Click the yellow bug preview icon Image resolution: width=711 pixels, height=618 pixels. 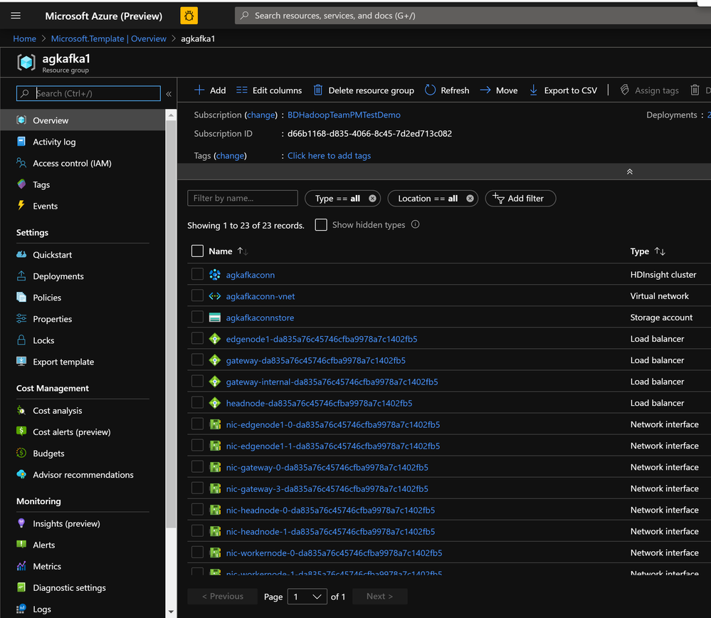pyautogui.click(x=189, y=16)
